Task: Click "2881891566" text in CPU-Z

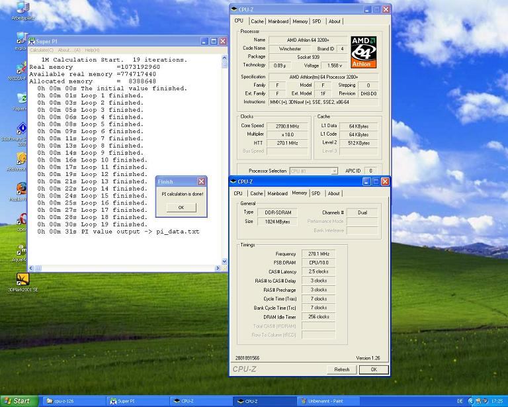Action: (x=247, y=358)
